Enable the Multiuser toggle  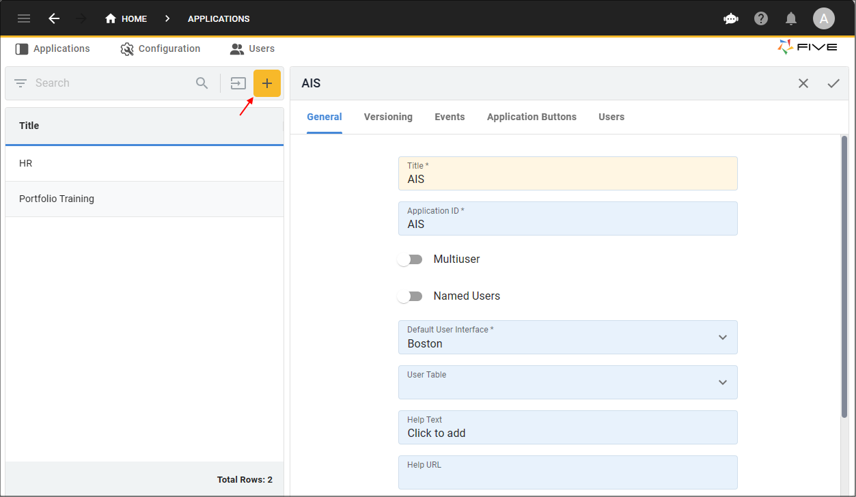point(411,259)
